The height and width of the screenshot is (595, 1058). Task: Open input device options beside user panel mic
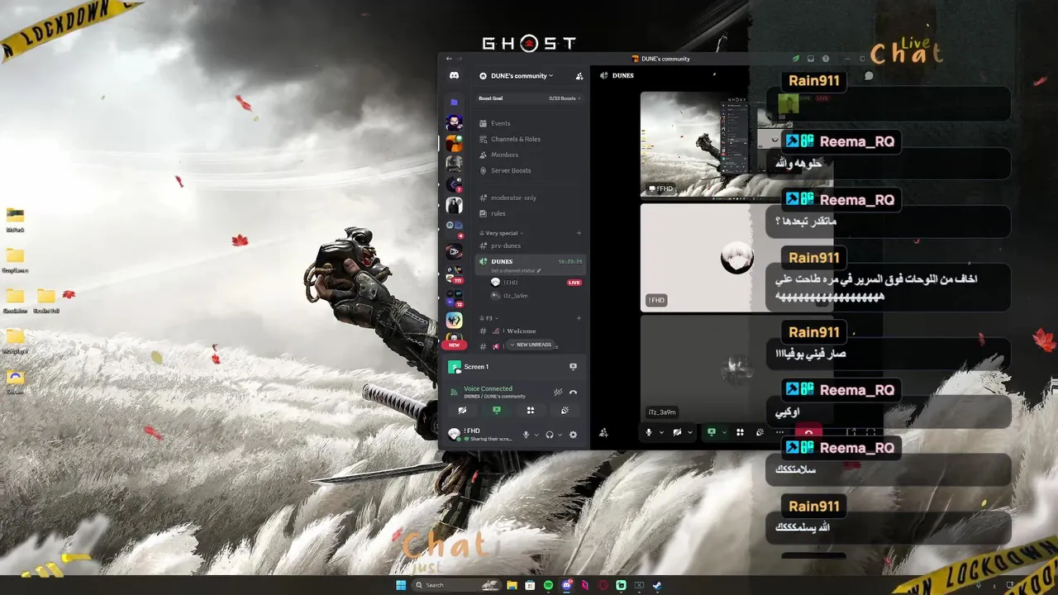tap(536, 435)
